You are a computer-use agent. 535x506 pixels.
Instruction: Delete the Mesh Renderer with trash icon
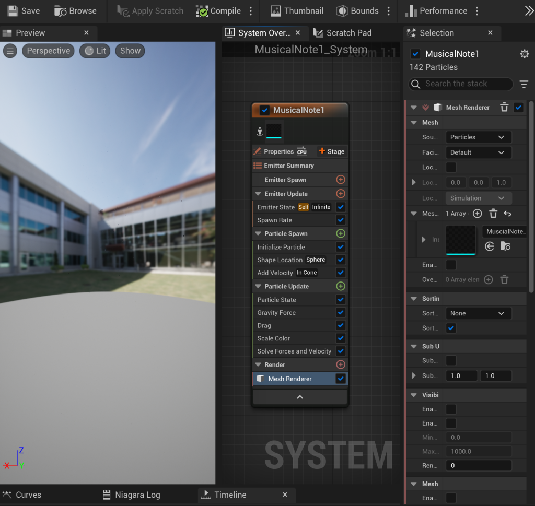[x=504, y=108]
